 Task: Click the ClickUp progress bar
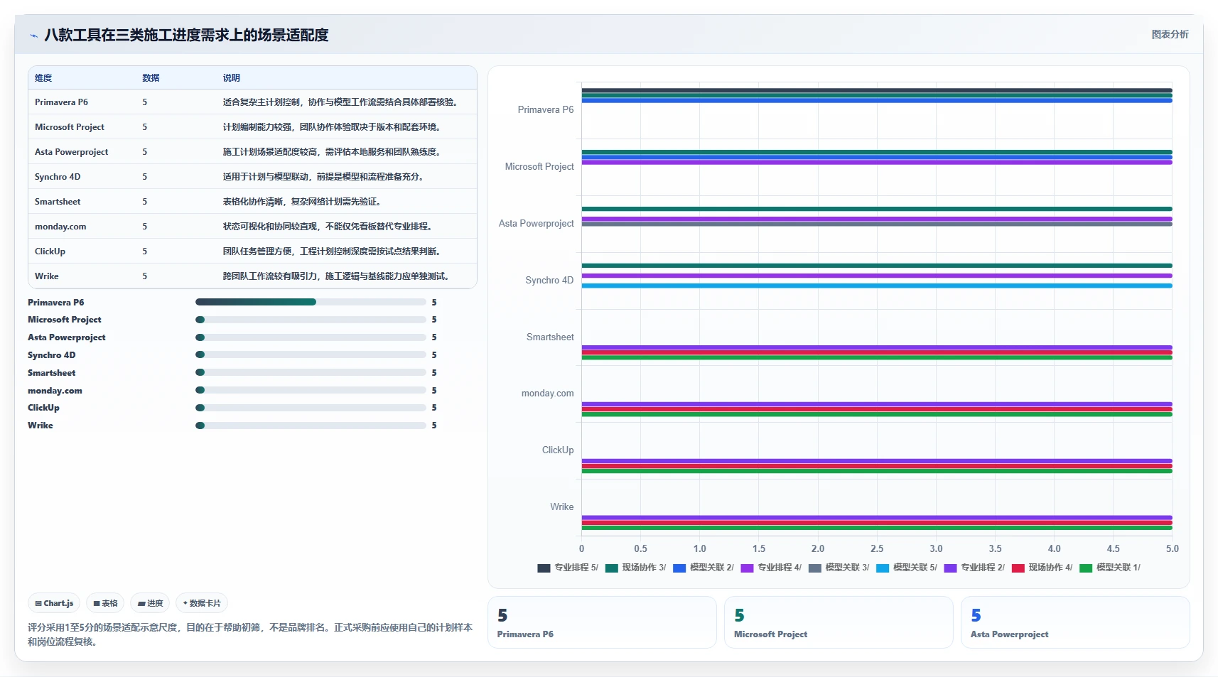[311, 408]
